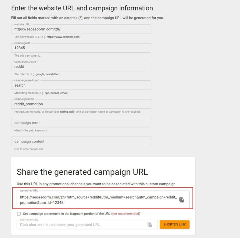Image resolution: width=240 pixels, height=238 pixels.
Task: Click the red "not recommended" text
Action: 126,214
